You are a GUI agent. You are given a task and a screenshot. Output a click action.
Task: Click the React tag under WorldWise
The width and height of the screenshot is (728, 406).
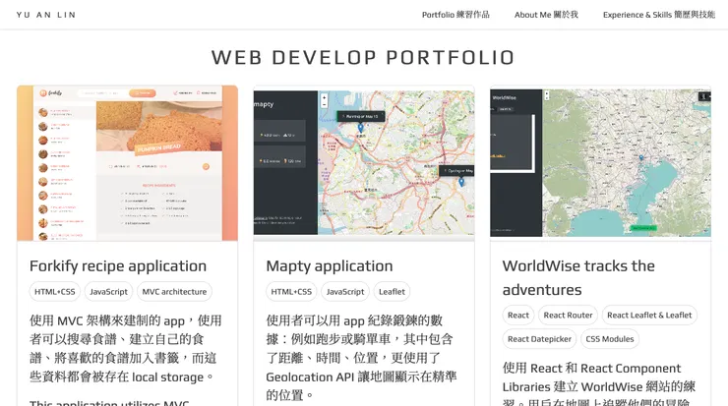(518, 315)
